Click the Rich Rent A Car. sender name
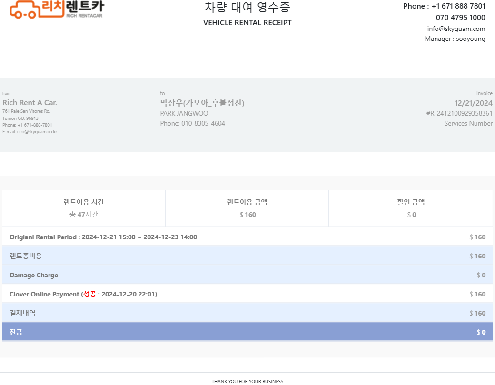The height and width of the screenshot is (385, 495). (x=30, y=103)
